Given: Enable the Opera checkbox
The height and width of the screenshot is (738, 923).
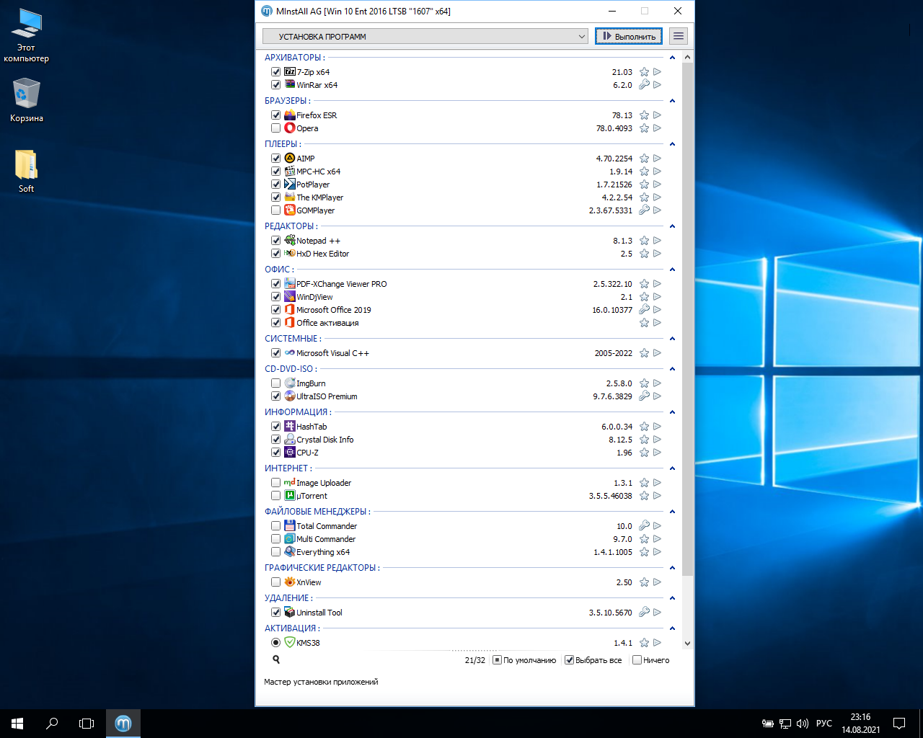Looking at the screenshot, I should point(275,128).
